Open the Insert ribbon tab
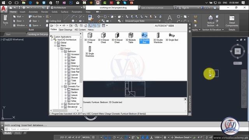The height and width of the screenshot is (140, 249). [23, 12]
